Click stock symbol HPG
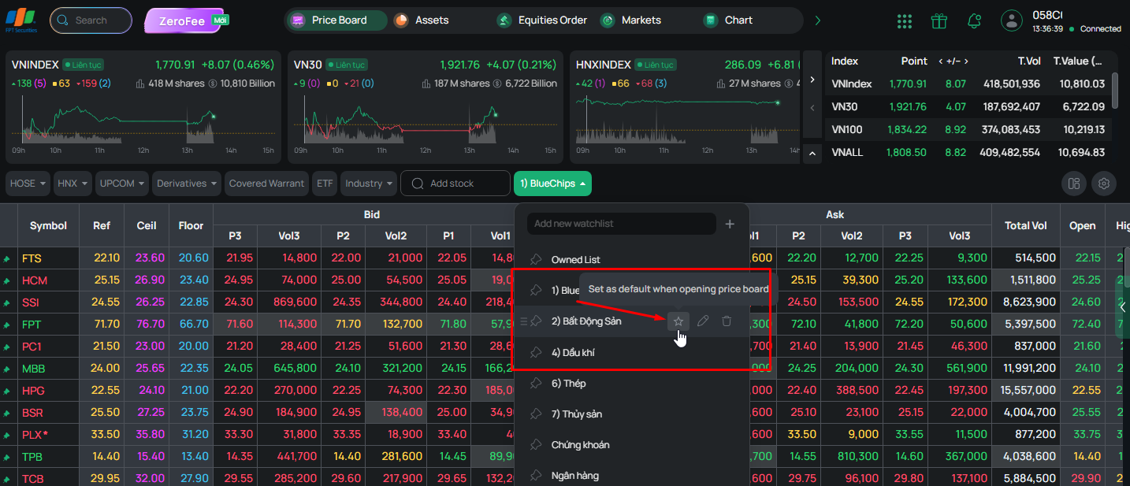 [x=33, y=391]
